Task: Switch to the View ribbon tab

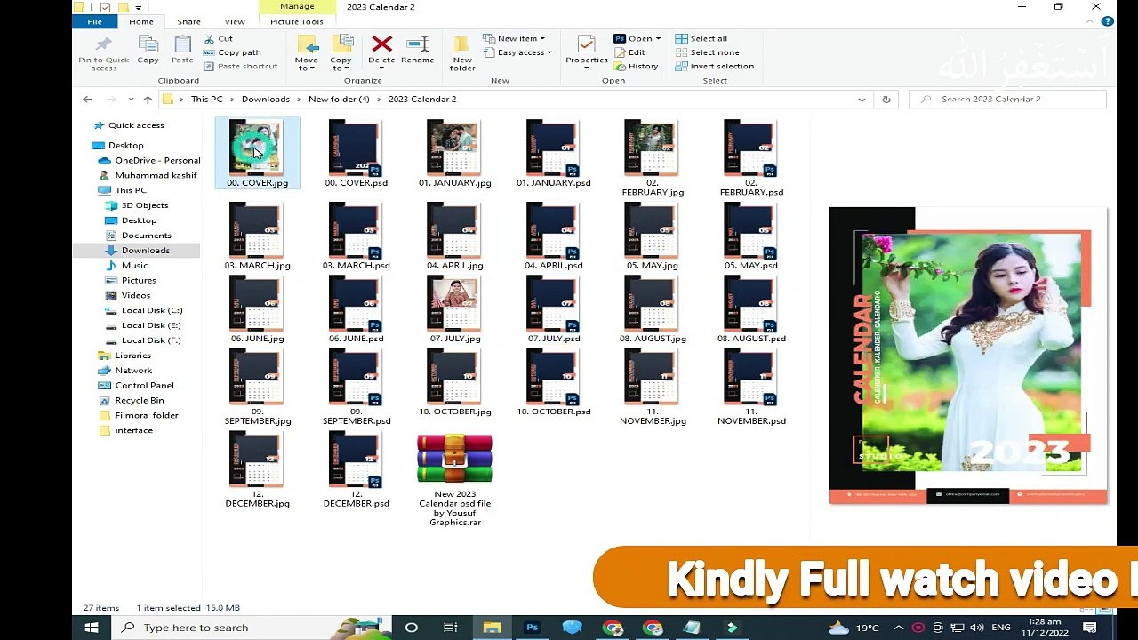Action: 235,21
